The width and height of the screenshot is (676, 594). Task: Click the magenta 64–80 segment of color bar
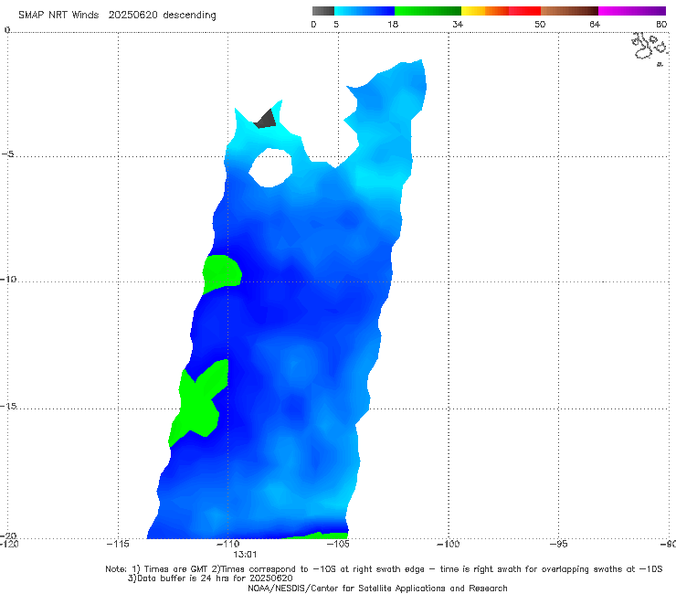[x=632, y=11]
